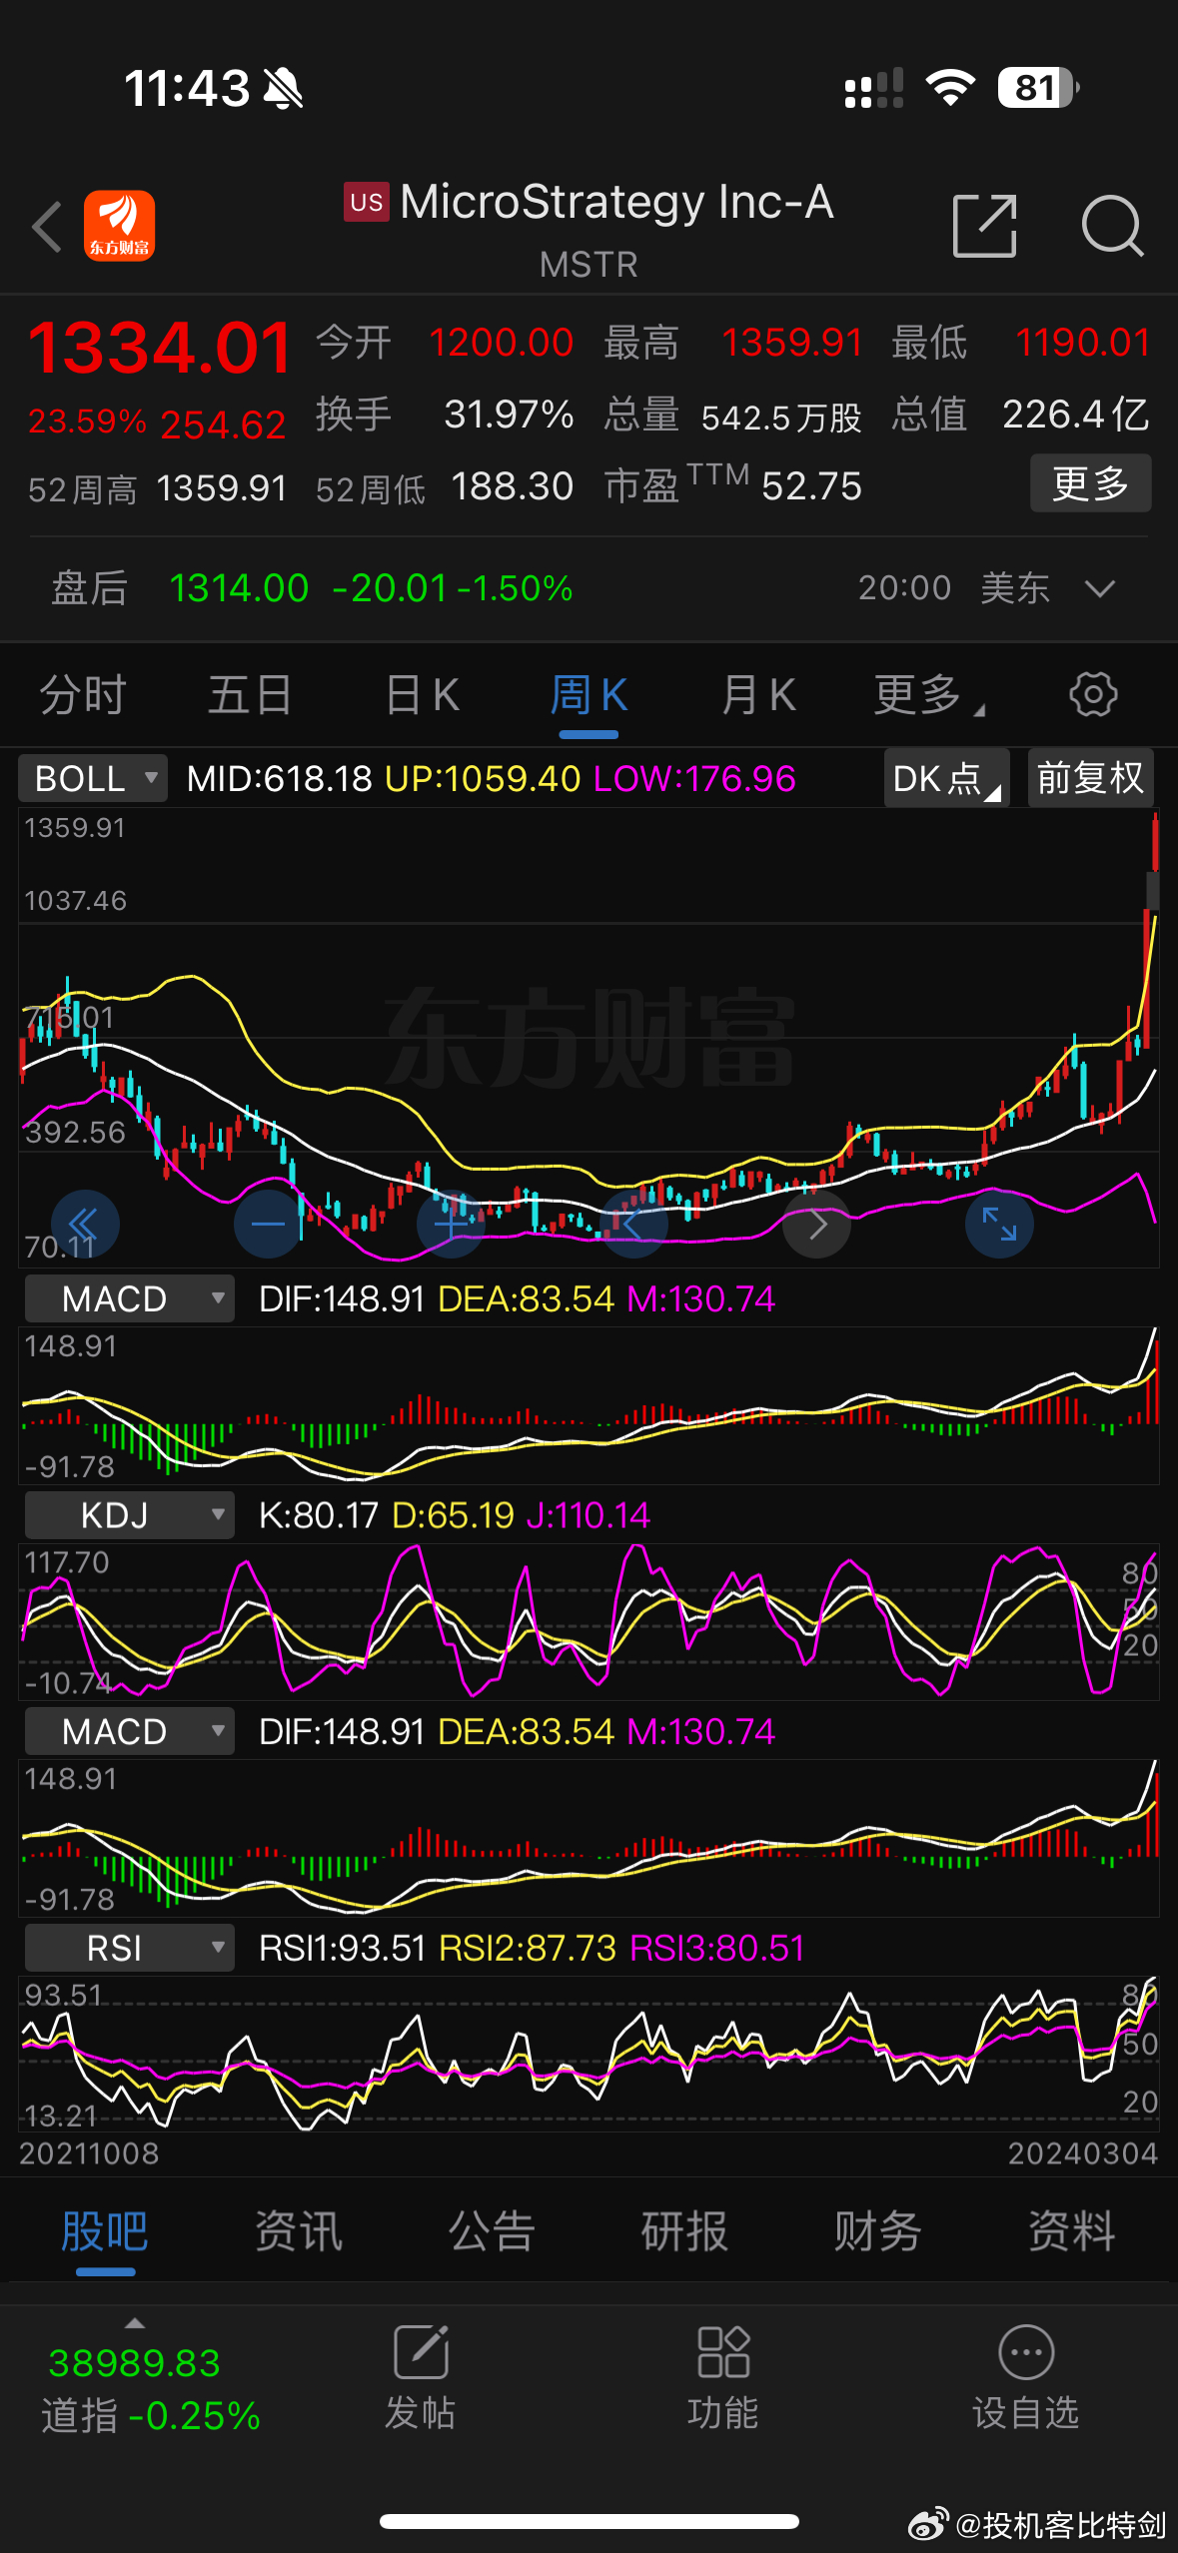
Task: Switch to 五日 chart tab
Action: (250, 694)
